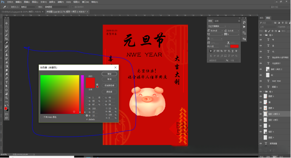Select the Lasso tool

(6, 31)
